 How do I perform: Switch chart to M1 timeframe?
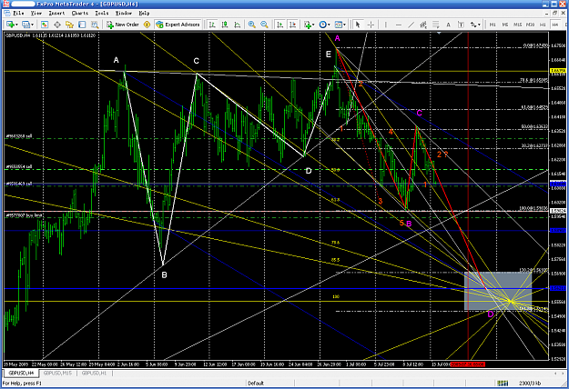[x=493, y=25]
